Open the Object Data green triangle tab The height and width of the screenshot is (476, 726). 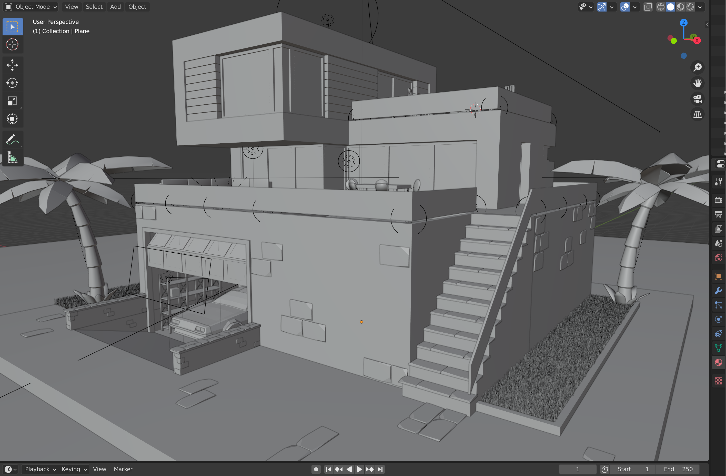coord(718,348)
